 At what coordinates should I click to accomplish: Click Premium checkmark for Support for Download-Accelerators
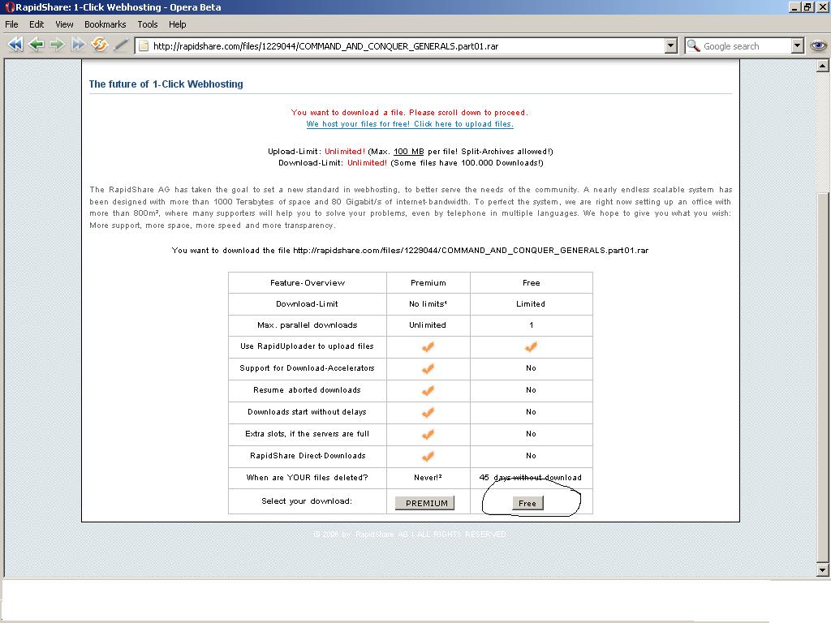click(428, 369)
